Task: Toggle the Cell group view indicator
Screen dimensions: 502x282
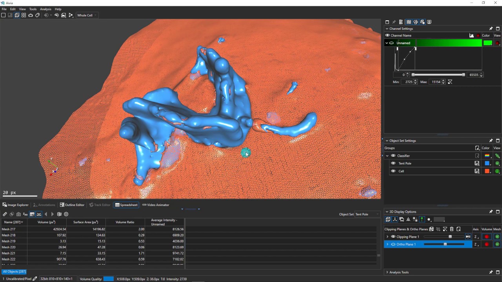Action: click(497, 171)
